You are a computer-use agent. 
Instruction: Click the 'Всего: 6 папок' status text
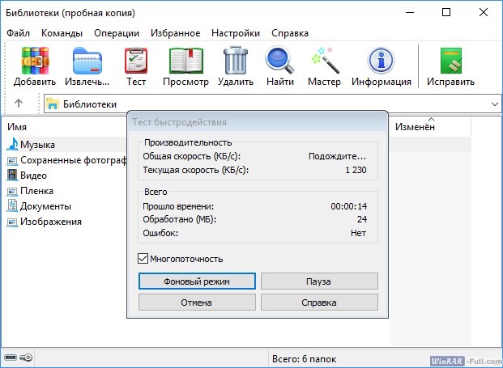304,359
